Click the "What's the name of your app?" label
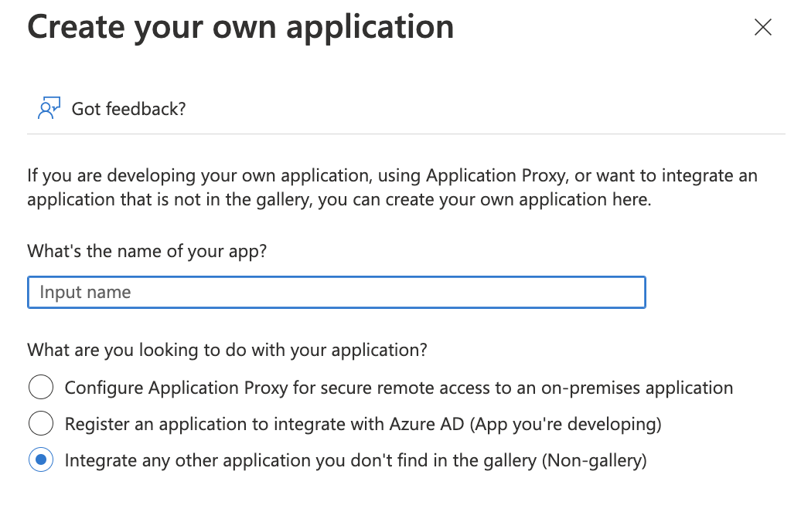Viewport: 801px width, 522px height. [147, 251]
